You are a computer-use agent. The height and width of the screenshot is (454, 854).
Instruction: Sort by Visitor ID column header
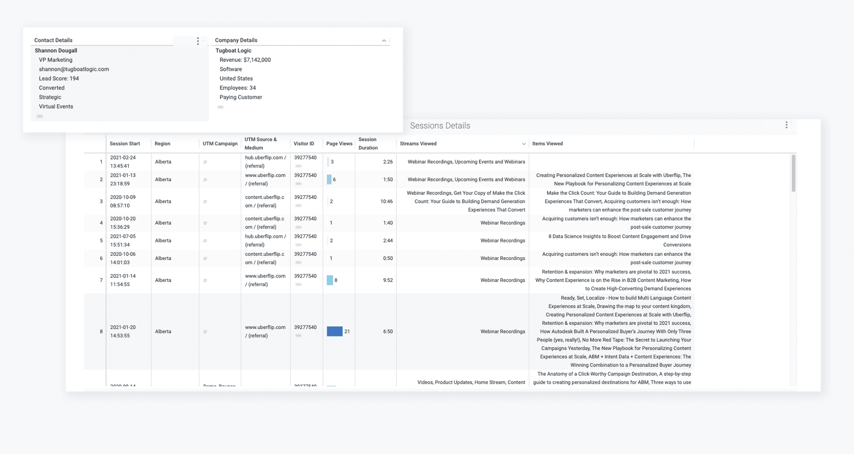[x=304, y=143]
